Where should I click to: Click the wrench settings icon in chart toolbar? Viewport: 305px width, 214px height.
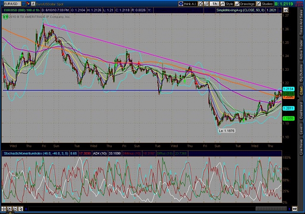pyautogui.click(x=206, y=4)
